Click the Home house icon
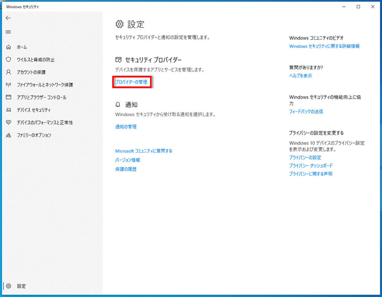This screenshot has width=382, height=297. tap(9, 47)
